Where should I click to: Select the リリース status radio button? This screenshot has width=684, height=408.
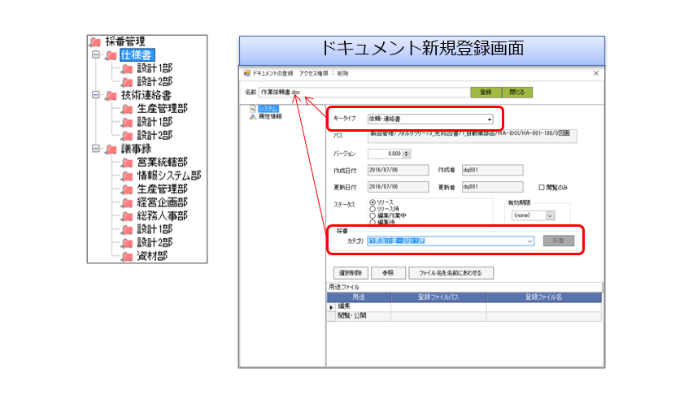pos(372,202)
